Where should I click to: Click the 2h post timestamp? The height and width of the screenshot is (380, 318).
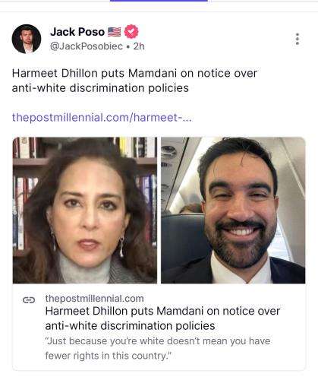139,46
